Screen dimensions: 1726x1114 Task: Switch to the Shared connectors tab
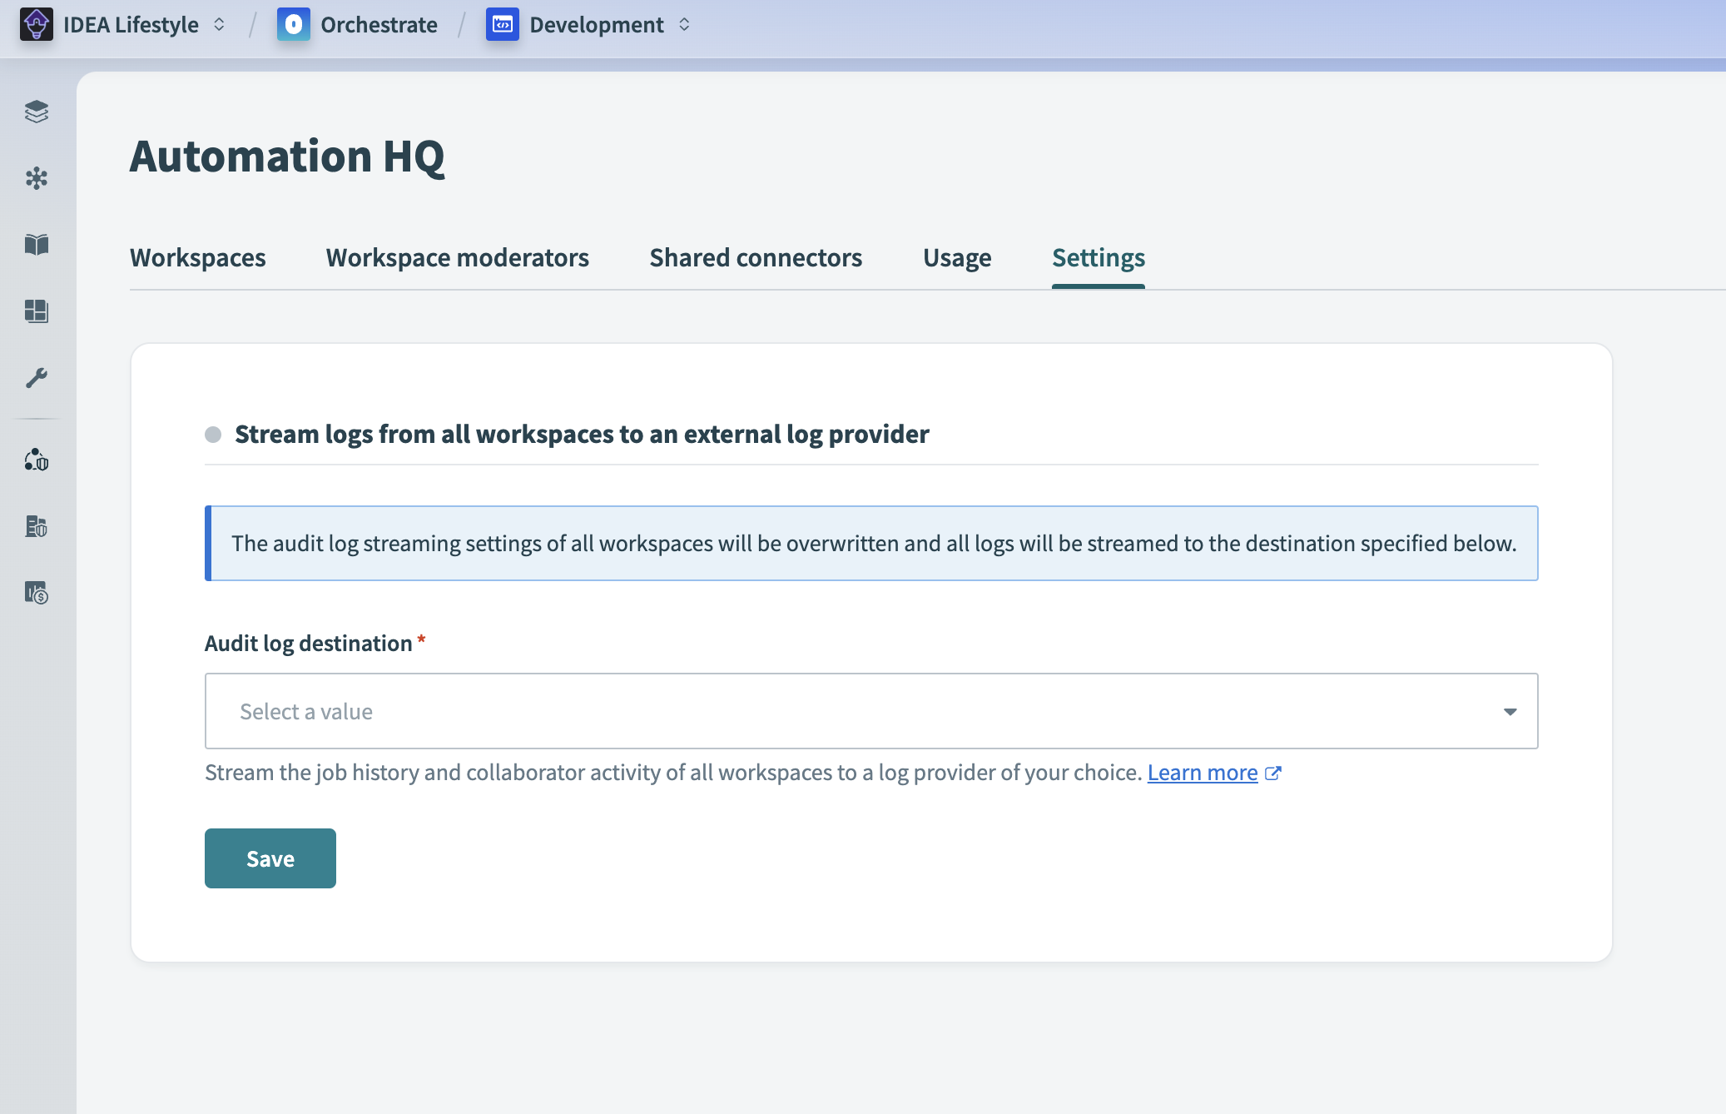pos(755,258)
